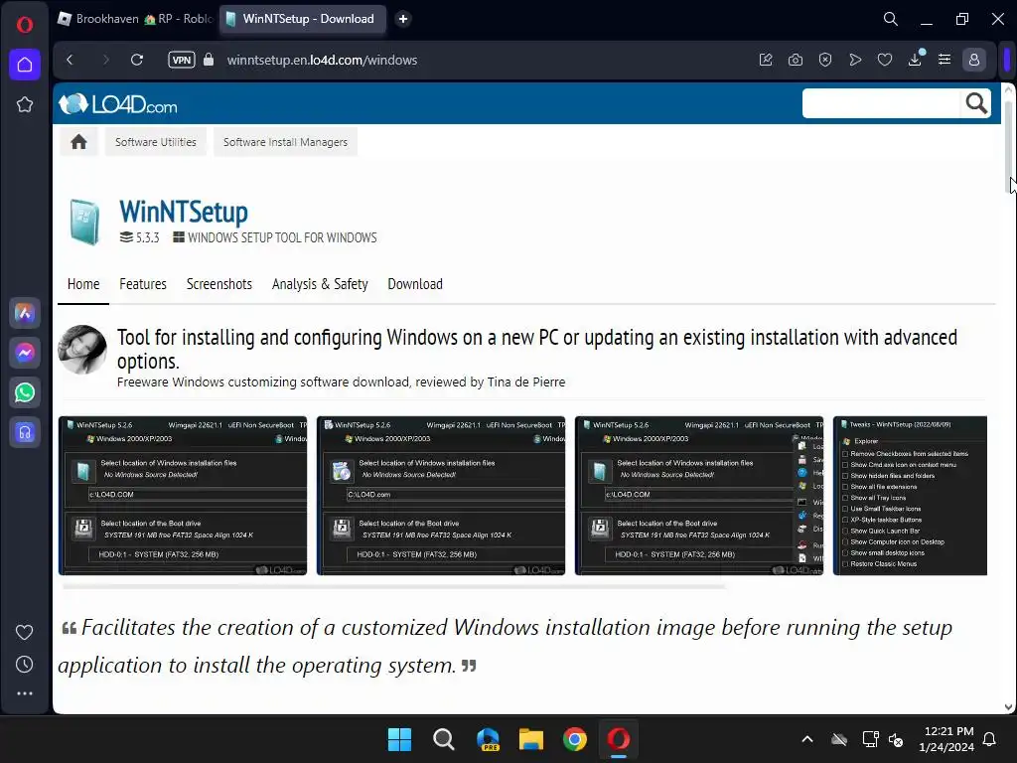Go to LO4D home breadcrumb icon
Screen dimensions: 1017x763
coord(78,142)
